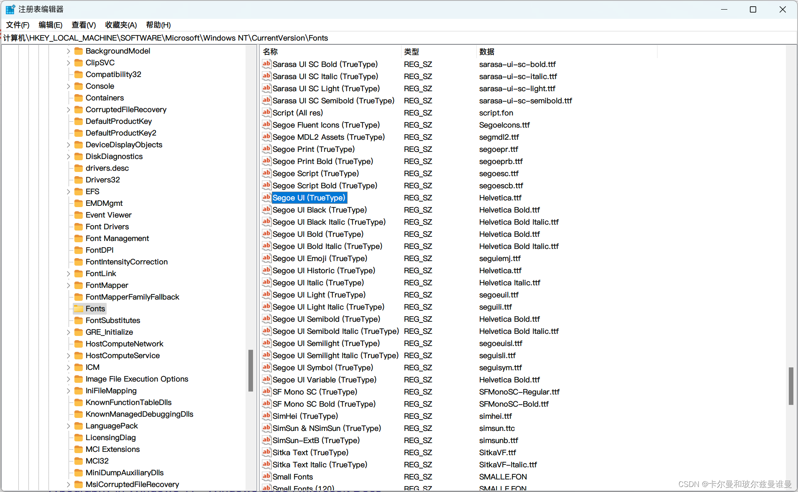Click the 类型 column header

tap(439, 51)
